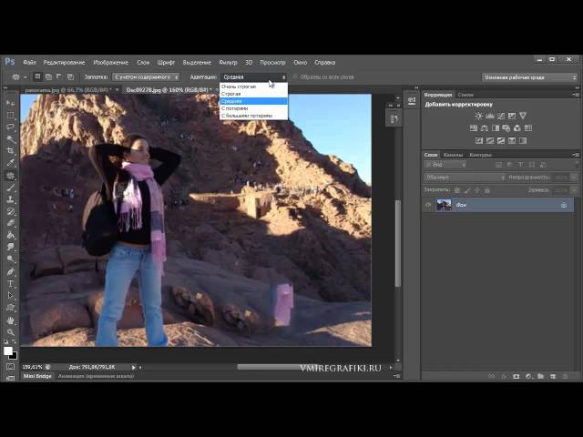Switch to the Контуры tab
Viewport: 583px width, 437px height.
pos(480,155)
